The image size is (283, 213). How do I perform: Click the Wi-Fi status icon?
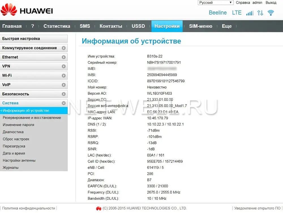tap(271, 13)
